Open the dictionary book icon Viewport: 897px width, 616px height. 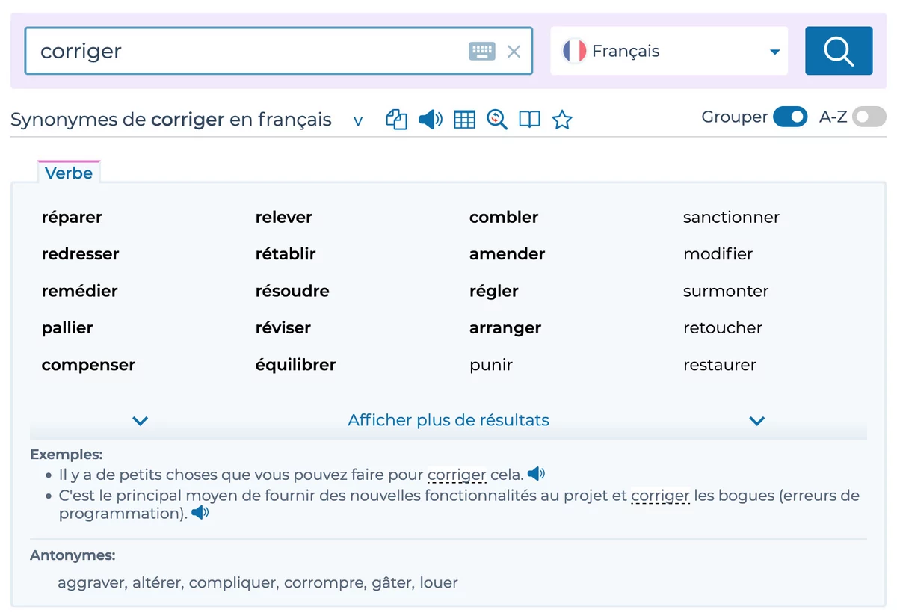click(529, 120)
